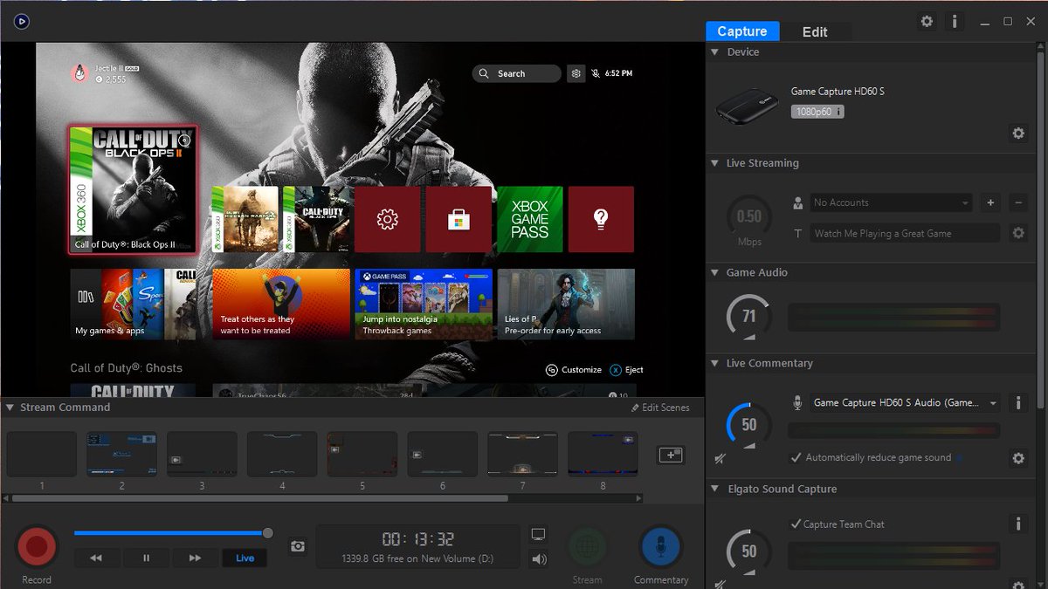The image size is (1048, 589).
Task: Collapse the Live Commentary section
Action: 714,363
